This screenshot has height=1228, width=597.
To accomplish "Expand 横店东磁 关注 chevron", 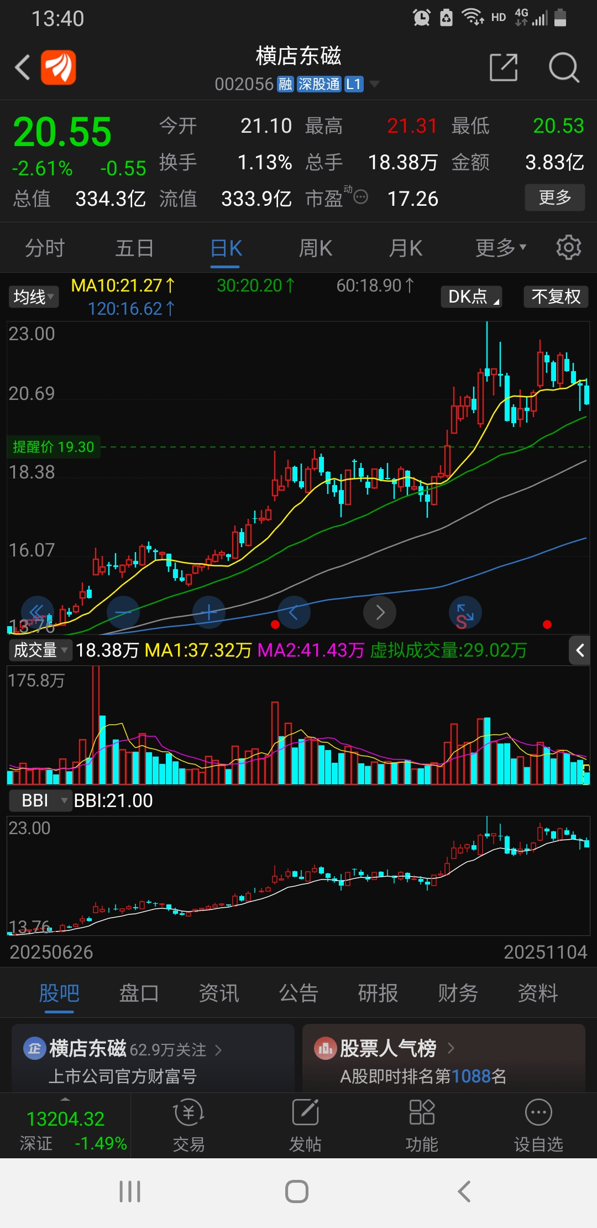I will point(218,1050).
